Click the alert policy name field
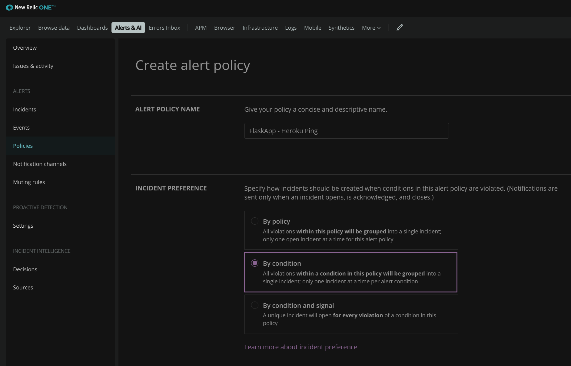This screenshot has width=571, height=366. coord(347,131)
